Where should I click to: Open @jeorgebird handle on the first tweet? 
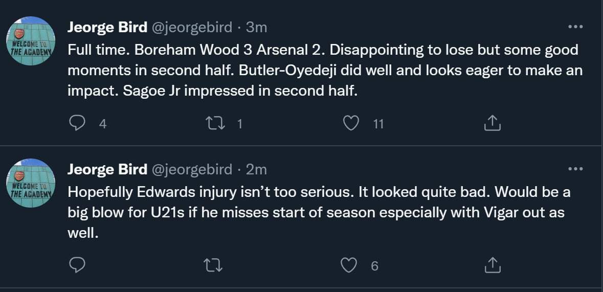192,27
